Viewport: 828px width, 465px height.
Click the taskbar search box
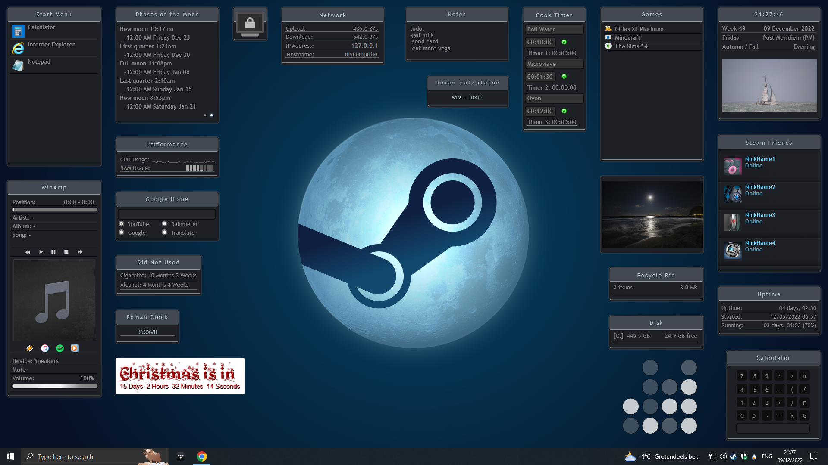click(x=95, y=456)
